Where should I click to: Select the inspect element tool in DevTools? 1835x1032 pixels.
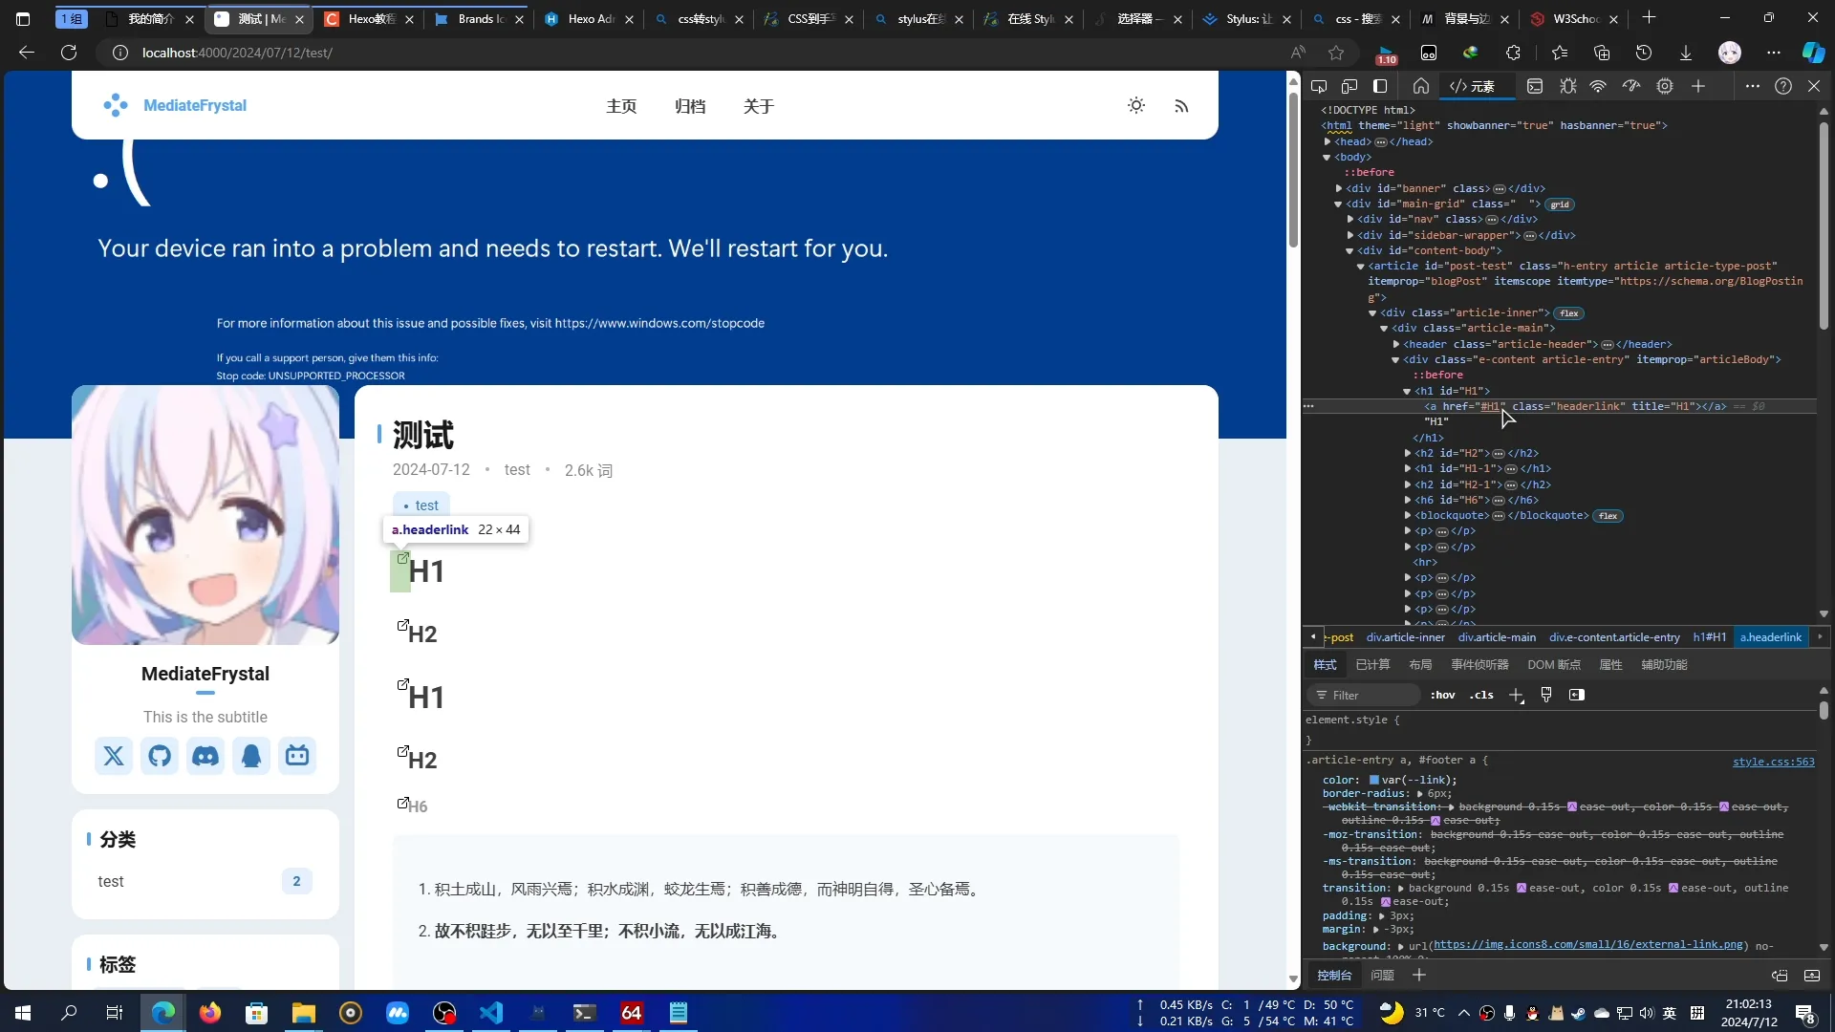pyautogui.click(x=1319, y=86)
